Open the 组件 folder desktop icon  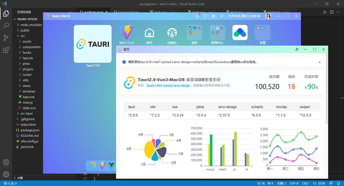(x=195, y=33)
